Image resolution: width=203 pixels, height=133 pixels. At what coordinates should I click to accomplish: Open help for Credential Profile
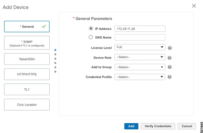point(169,77)
